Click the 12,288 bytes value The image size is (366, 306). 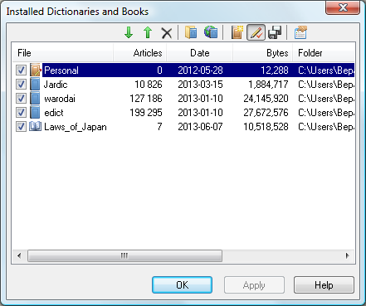[x=275, y=70]
